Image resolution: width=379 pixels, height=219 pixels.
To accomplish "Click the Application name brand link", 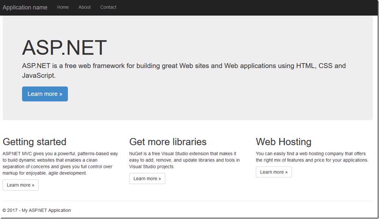I will (x=25, y=7).
